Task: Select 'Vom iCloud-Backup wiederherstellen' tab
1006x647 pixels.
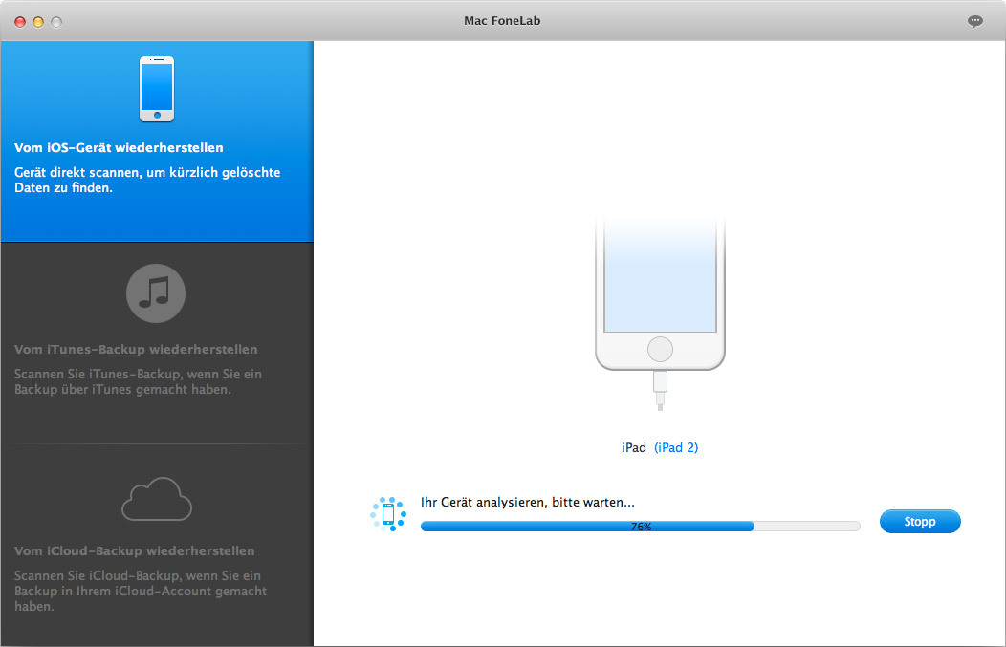Action: [x=157, y=545]
